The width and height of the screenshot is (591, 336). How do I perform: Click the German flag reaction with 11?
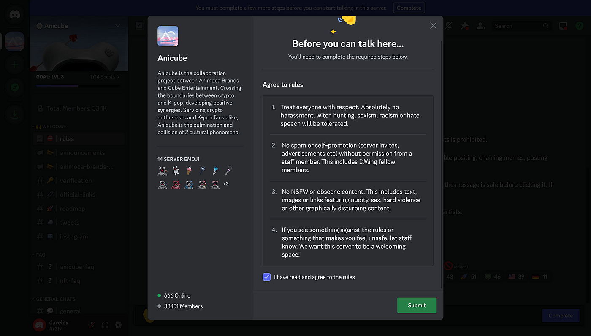pyautogui.click(x=540, y=276)
